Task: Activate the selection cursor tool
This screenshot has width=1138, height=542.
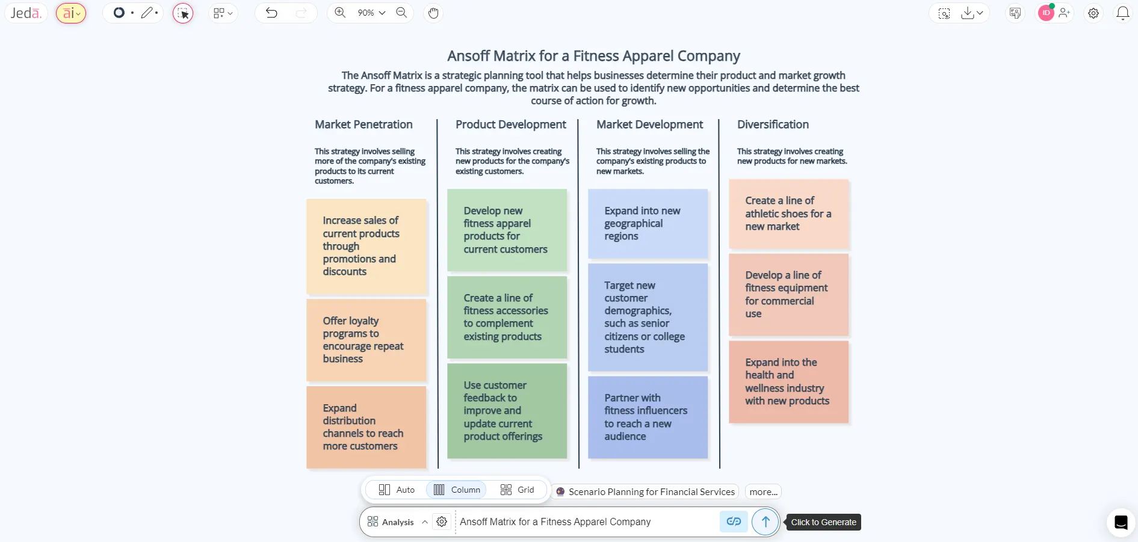Action: [182, 13]
